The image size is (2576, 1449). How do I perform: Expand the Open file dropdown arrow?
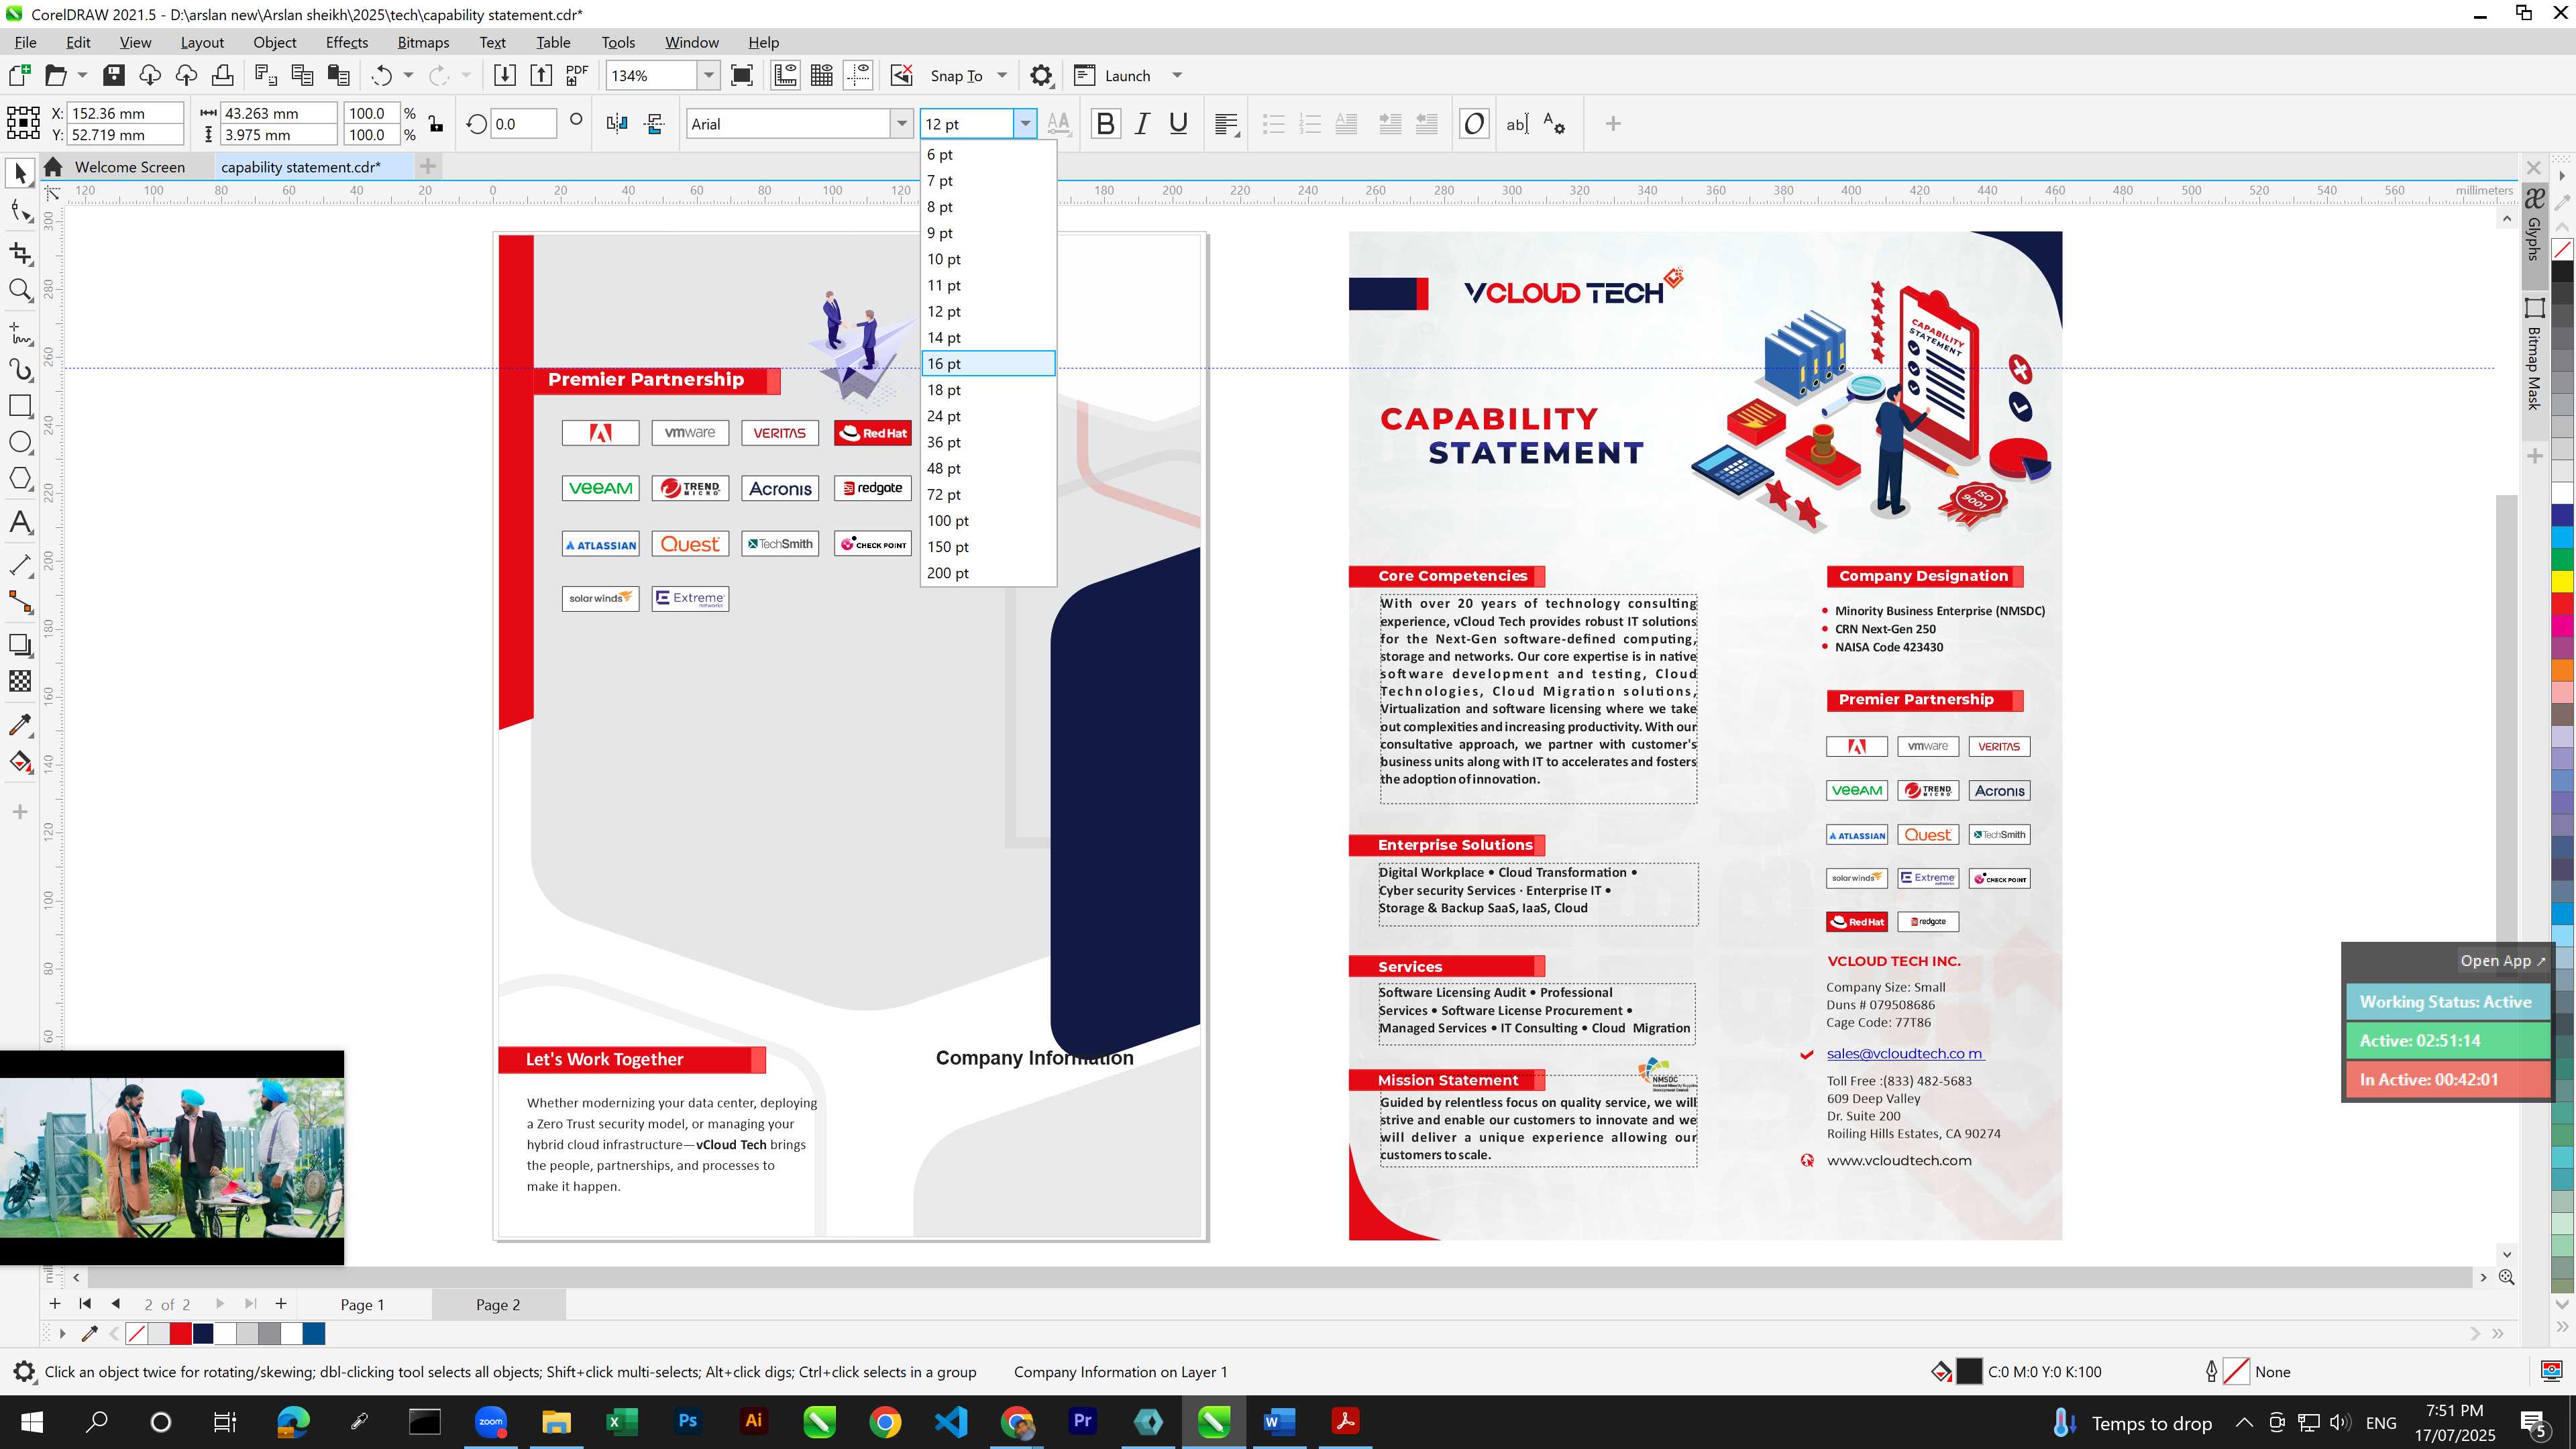[x=82, y=75]
